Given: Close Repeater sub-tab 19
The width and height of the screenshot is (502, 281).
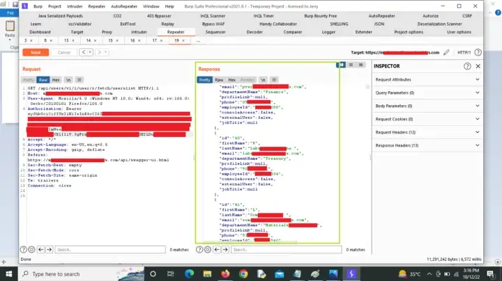Looking at the screenshot, I should point(183,40).
